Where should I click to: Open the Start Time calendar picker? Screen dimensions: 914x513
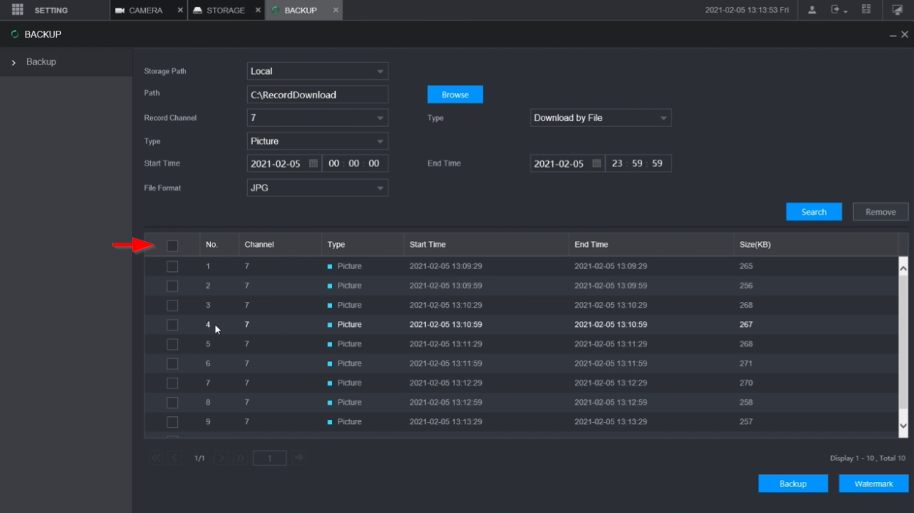(x=313, y=163)
